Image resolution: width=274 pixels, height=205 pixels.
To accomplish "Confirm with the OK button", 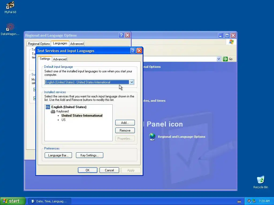I will (87, 170).
